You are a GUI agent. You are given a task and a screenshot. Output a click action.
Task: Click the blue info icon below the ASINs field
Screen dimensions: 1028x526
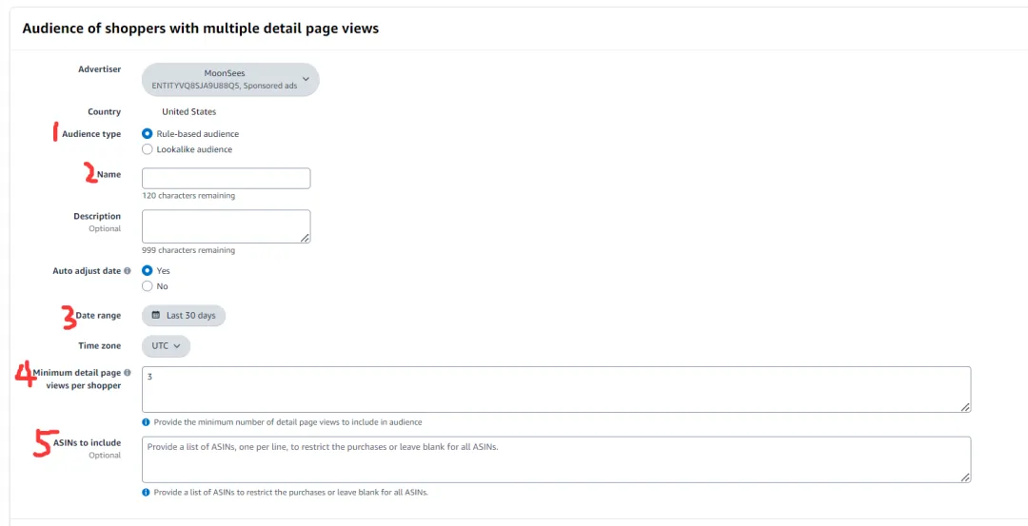pos(146,492)
